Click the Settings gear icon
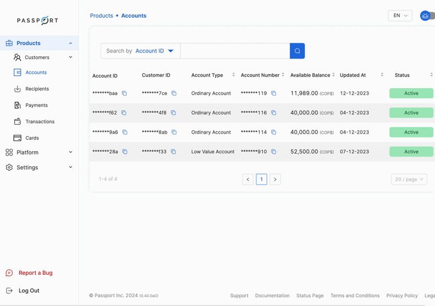The height and width of the screenshot is (306, 435). pyautogui.click(x=9, y=168)
